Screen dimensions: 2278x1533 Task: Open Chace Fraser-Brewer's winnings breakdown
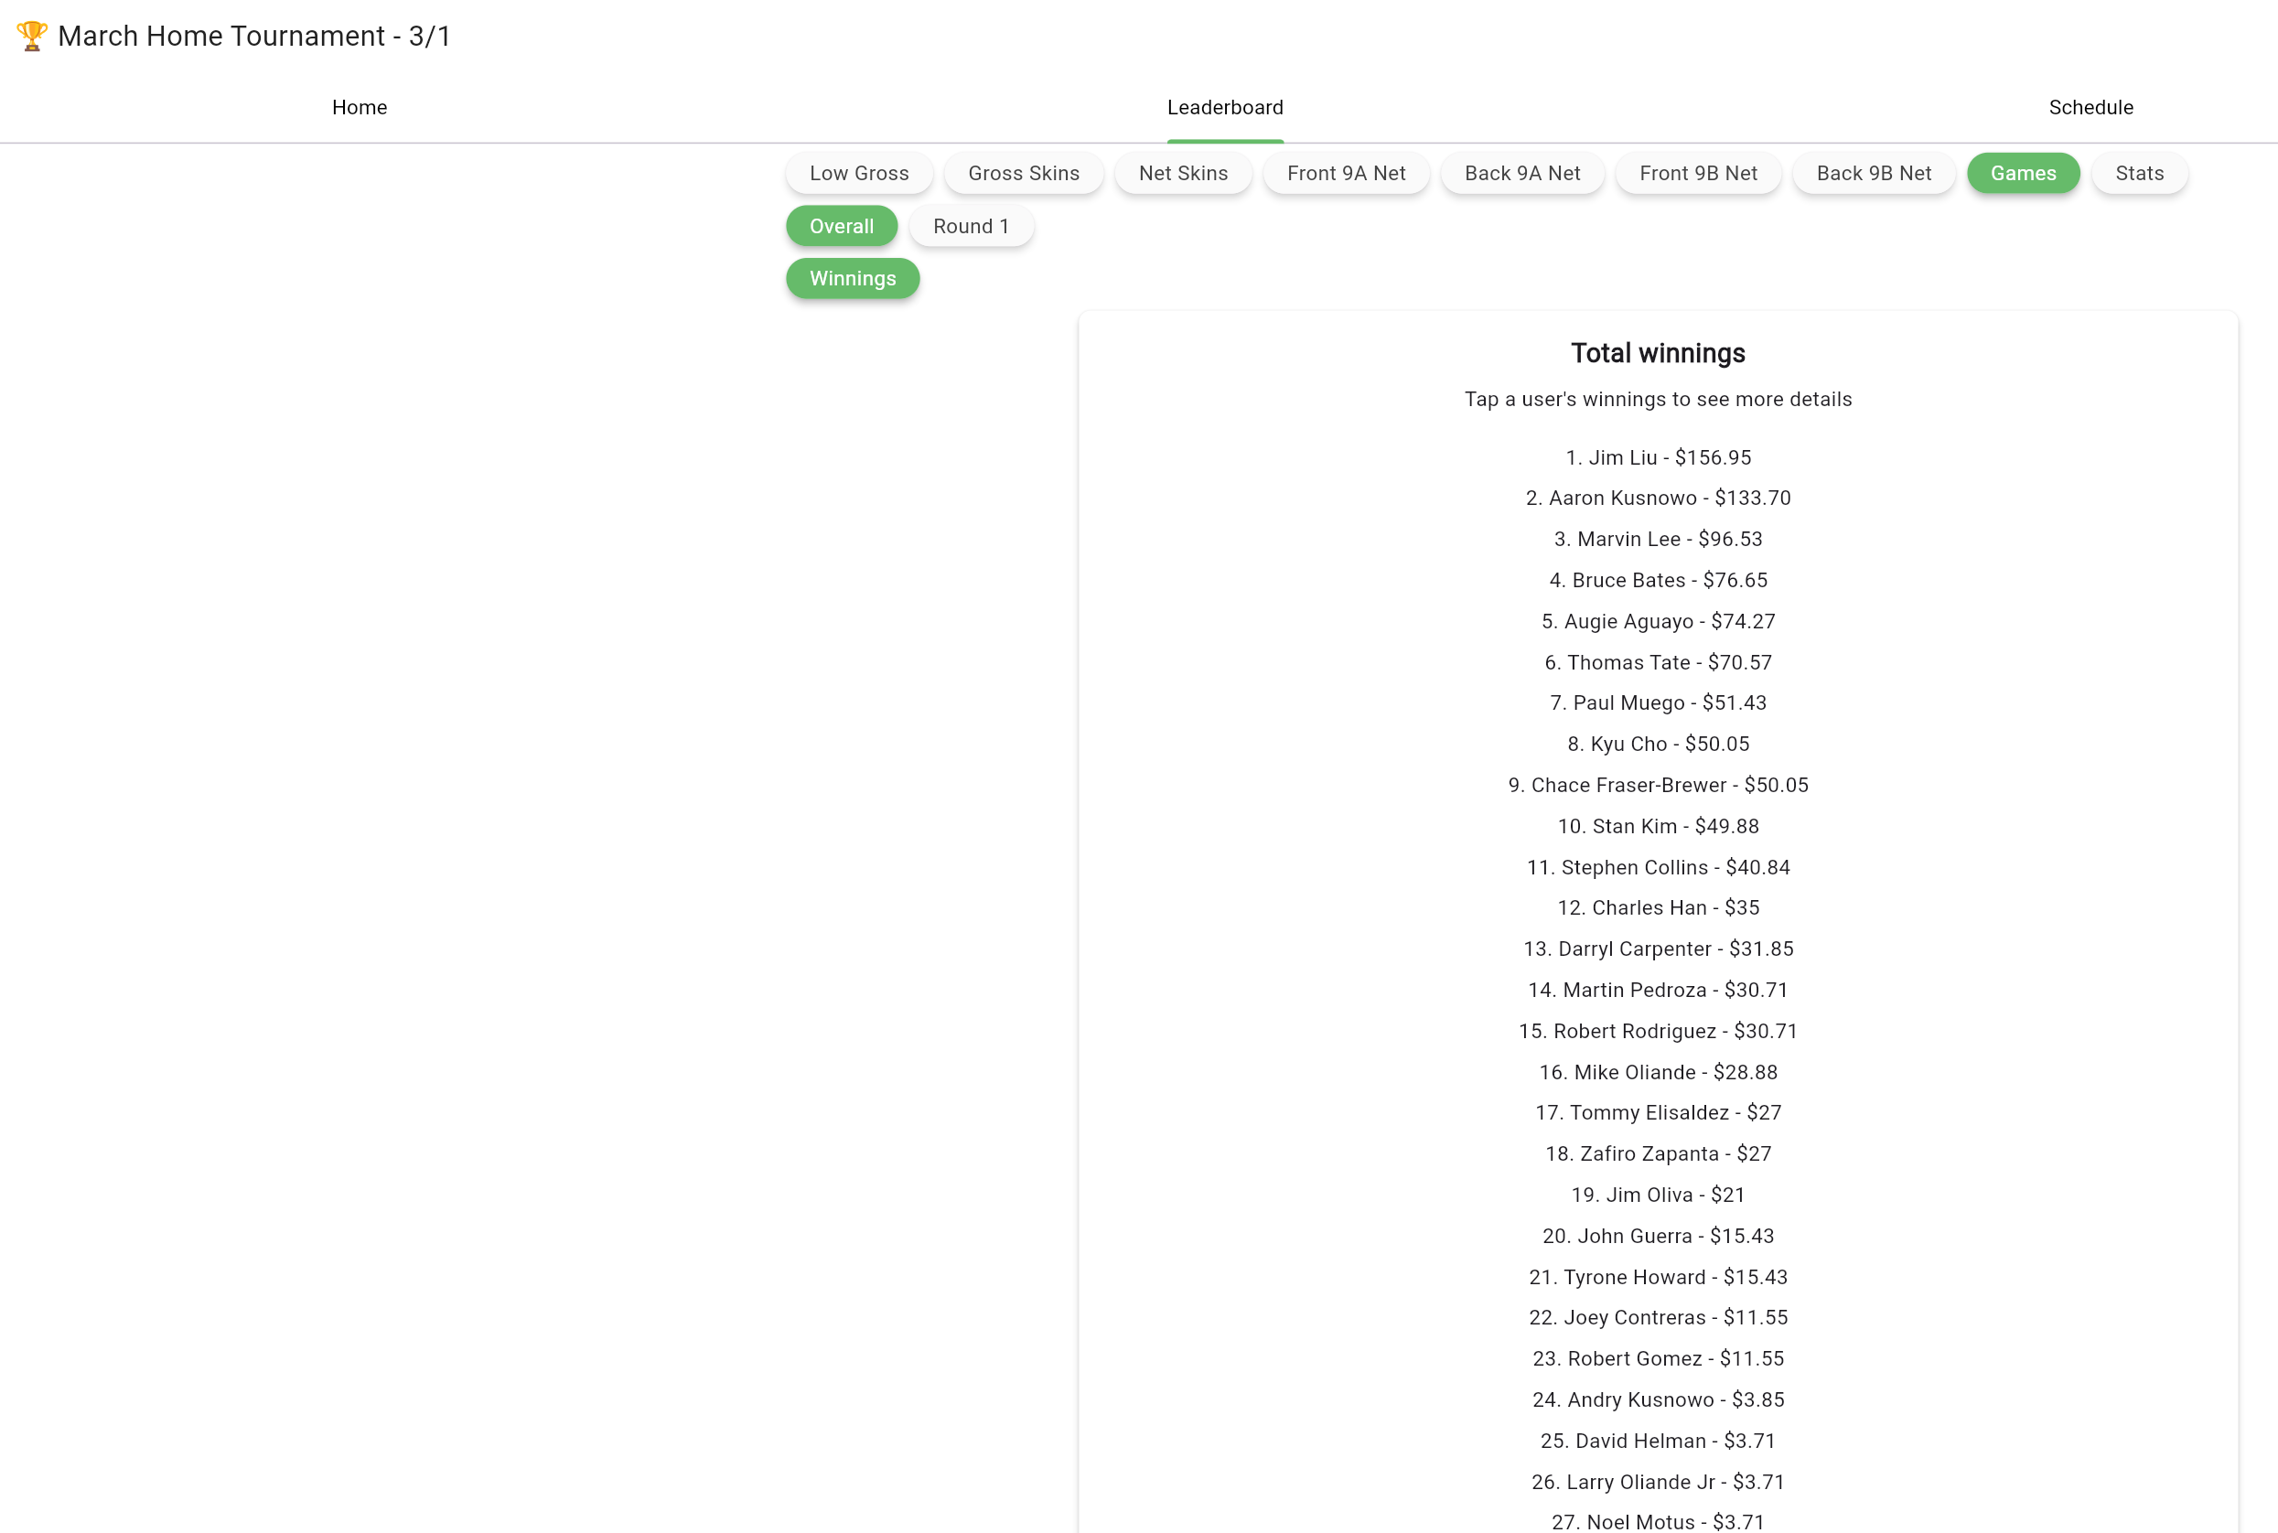1657,785
